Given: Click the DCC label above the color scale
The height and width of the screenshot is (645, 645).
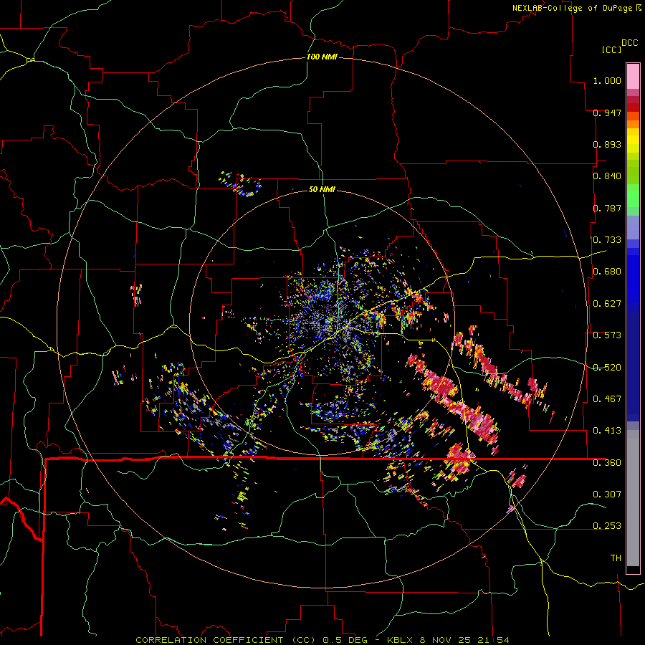Looking at the screenshot, I should click(x=629, y=43).
